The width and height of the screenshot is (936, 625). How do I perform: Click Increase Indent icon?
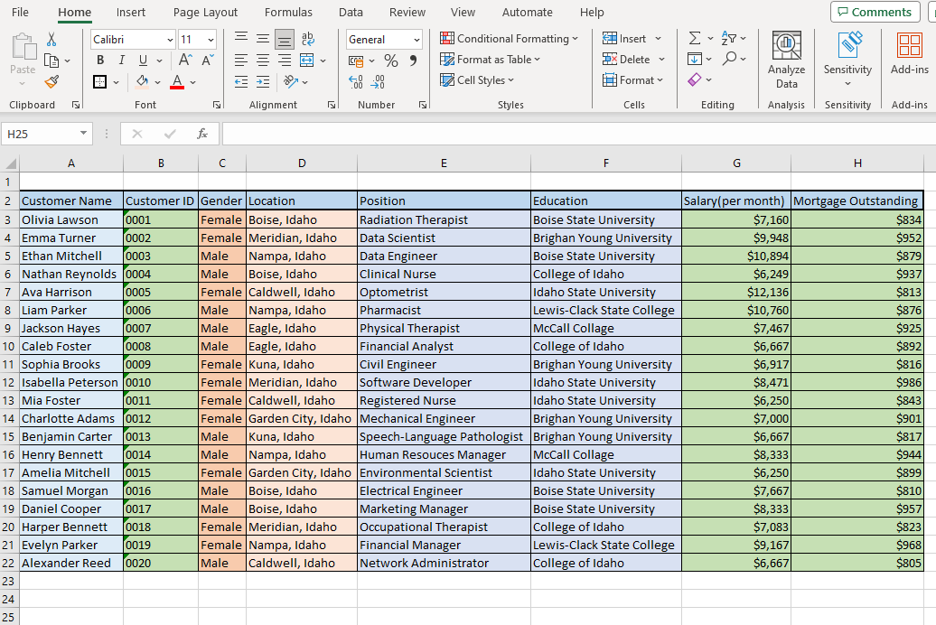263,82
